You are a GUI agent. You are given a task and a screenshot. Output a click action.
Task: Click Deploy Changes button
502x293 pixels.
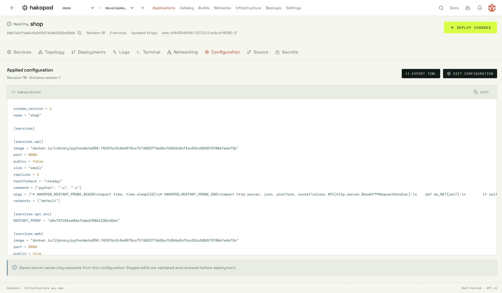pos(470,28)
